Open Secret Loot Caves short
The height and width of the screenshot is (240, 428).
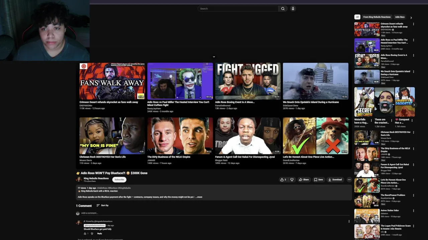364,102
